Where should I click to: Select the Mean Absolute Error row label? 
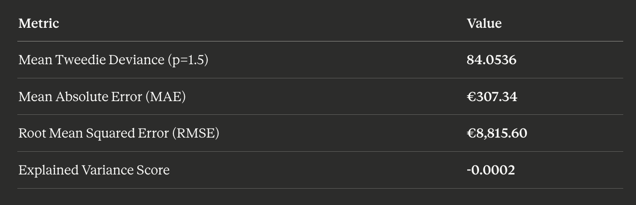point(102,97)
